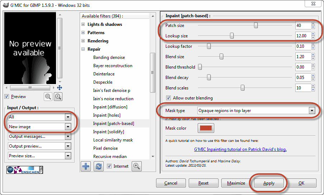Toggle the Internet checkbox
This screenshot has width=324, height=195.
click(x=109, y=166)
